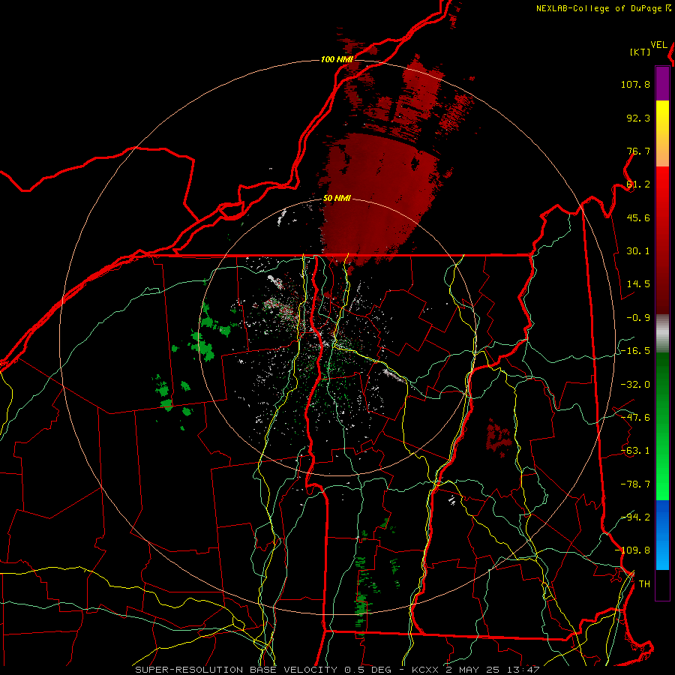Click the purple segment of velocity color bar
675x675 pixels.
[662, 83]
